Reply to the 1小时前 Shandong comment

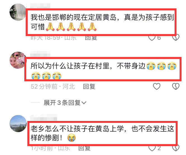(x=84, y=148)
